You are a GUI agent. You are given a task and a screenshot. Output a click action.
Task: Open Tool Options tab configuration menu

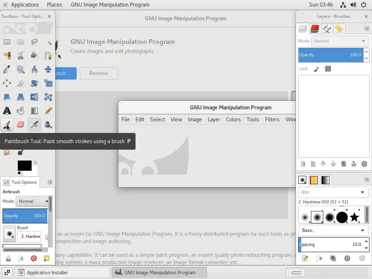[50, 182]
